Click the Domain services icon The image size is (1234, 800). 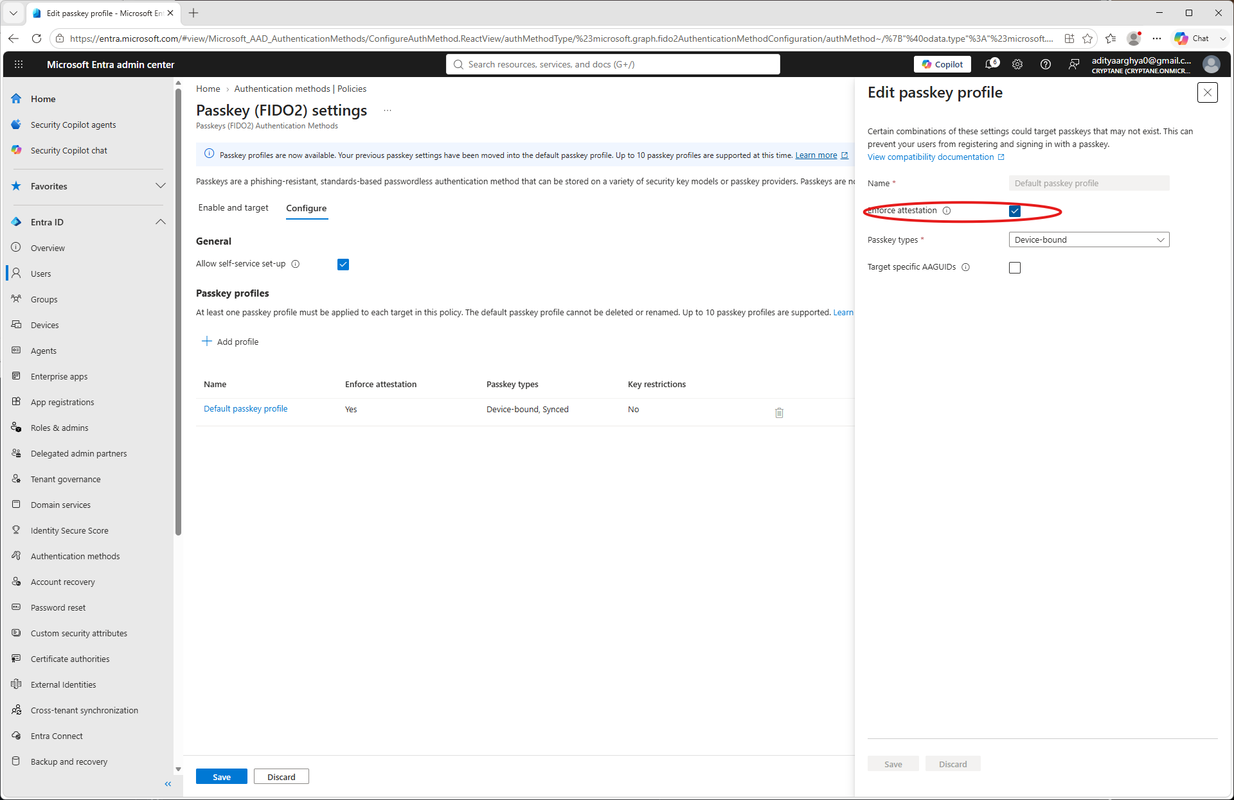(17, 504)
